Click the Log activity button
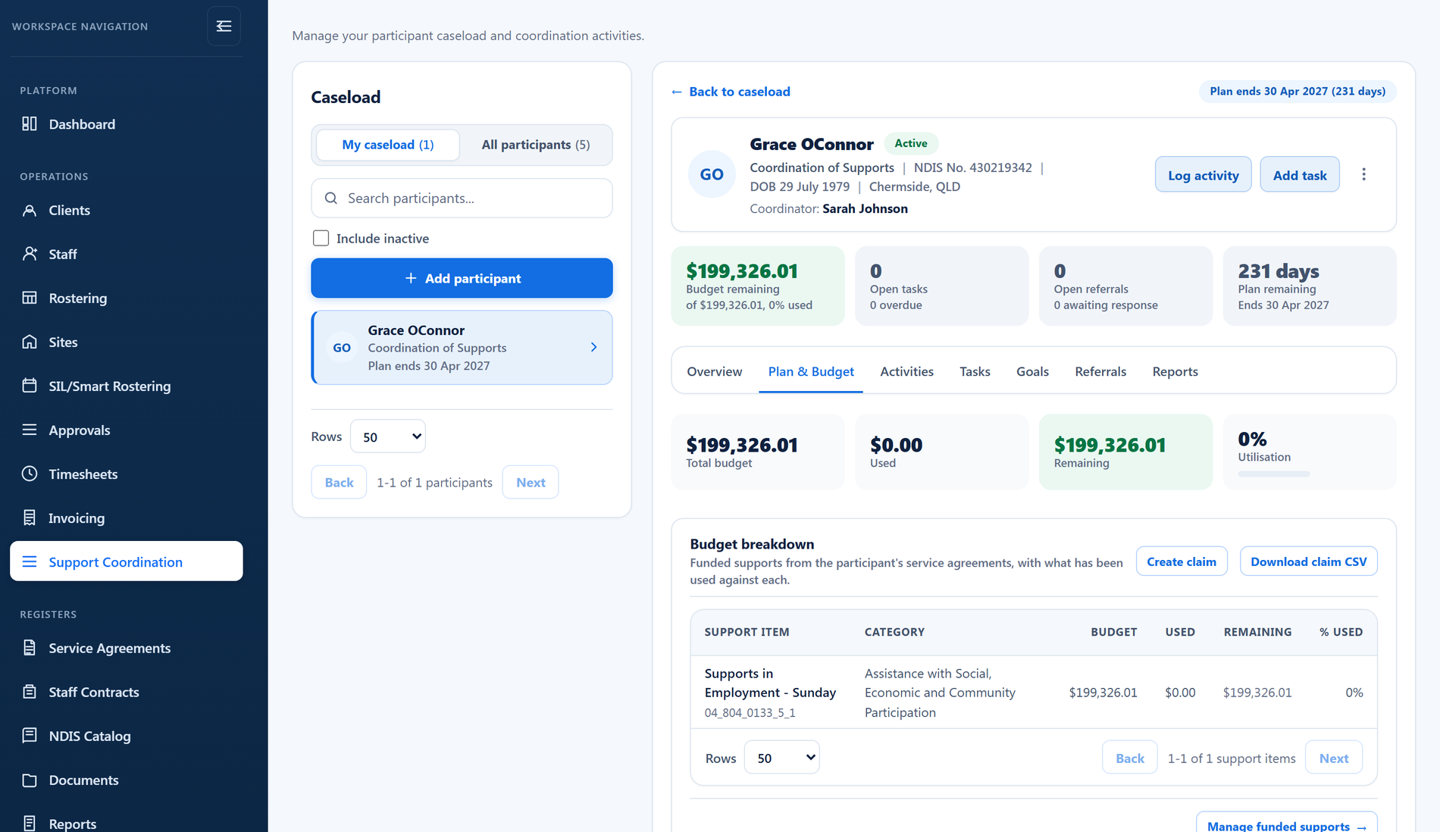 [1203, 175]
